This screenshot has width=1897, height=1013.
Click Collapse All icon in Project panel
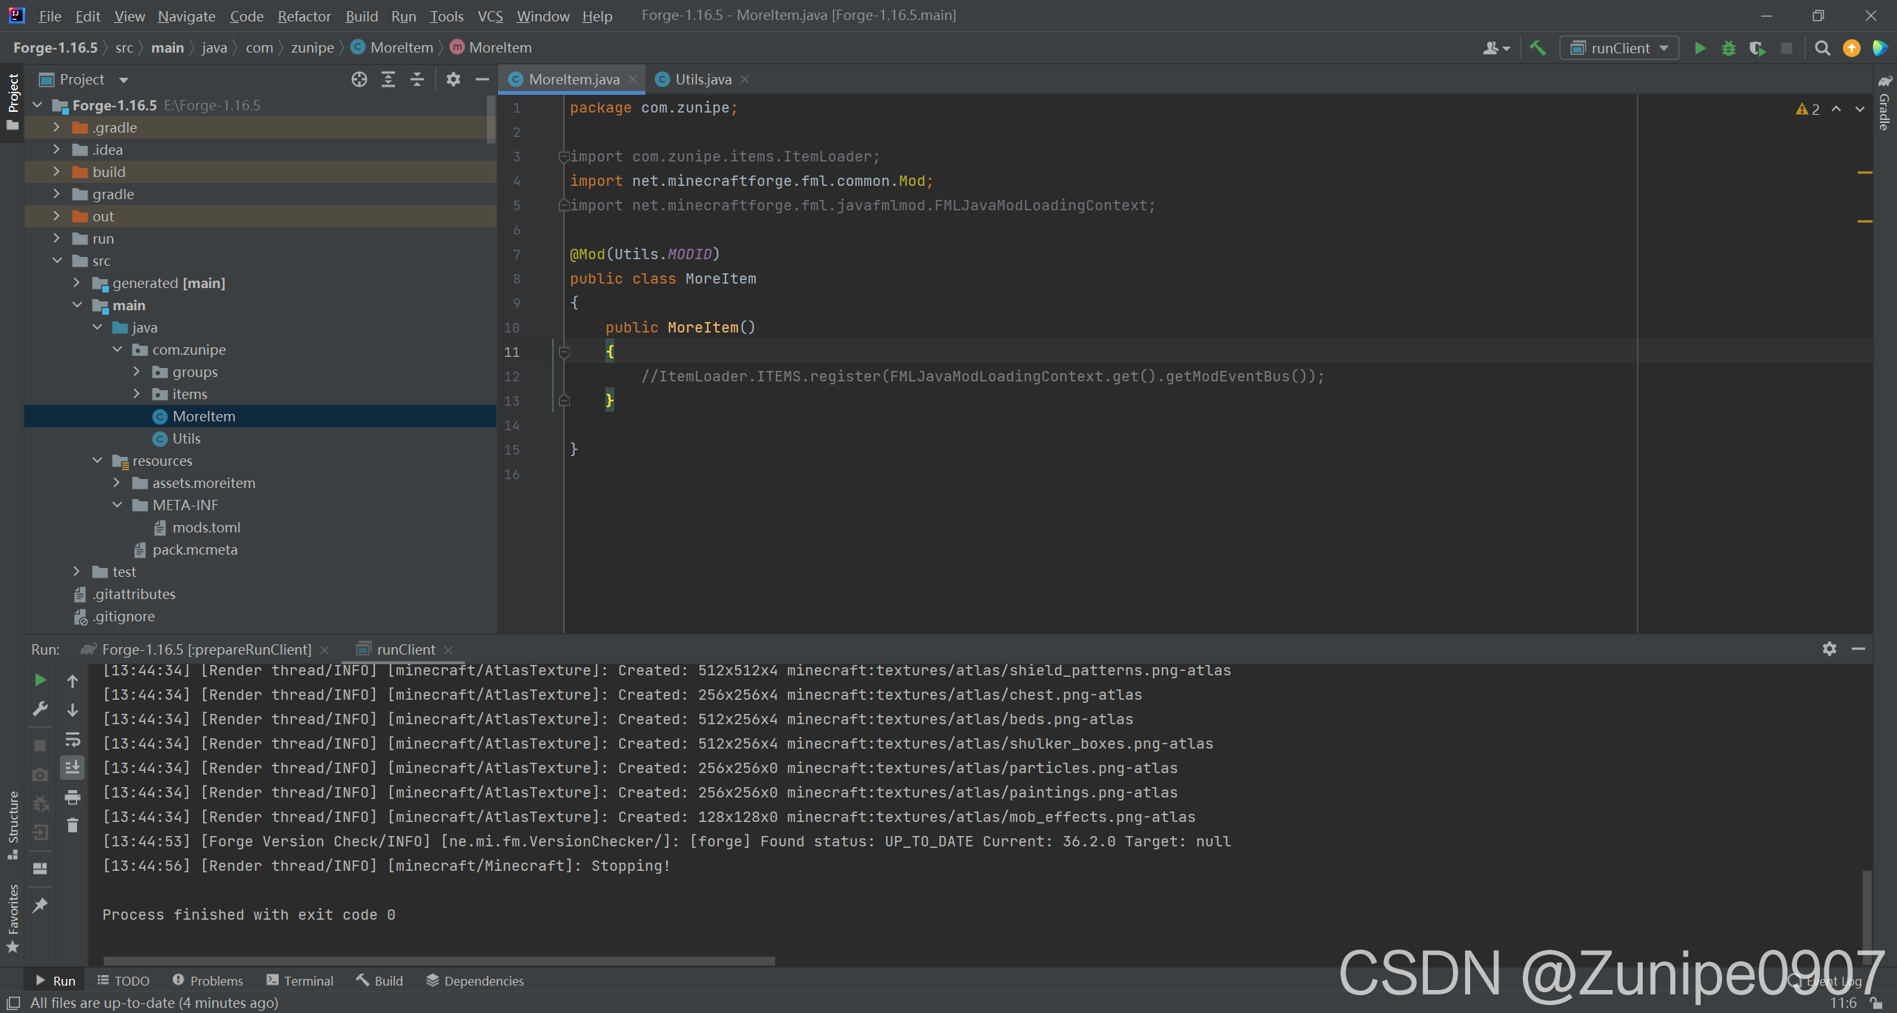tap(417, 79)
